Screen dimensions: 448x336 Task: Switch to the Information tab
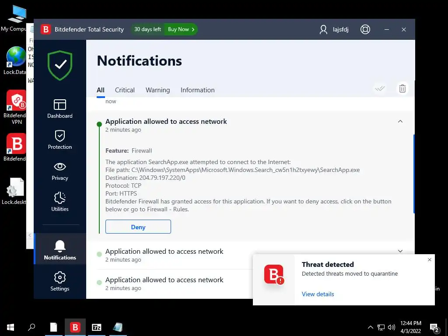point(197,90)
